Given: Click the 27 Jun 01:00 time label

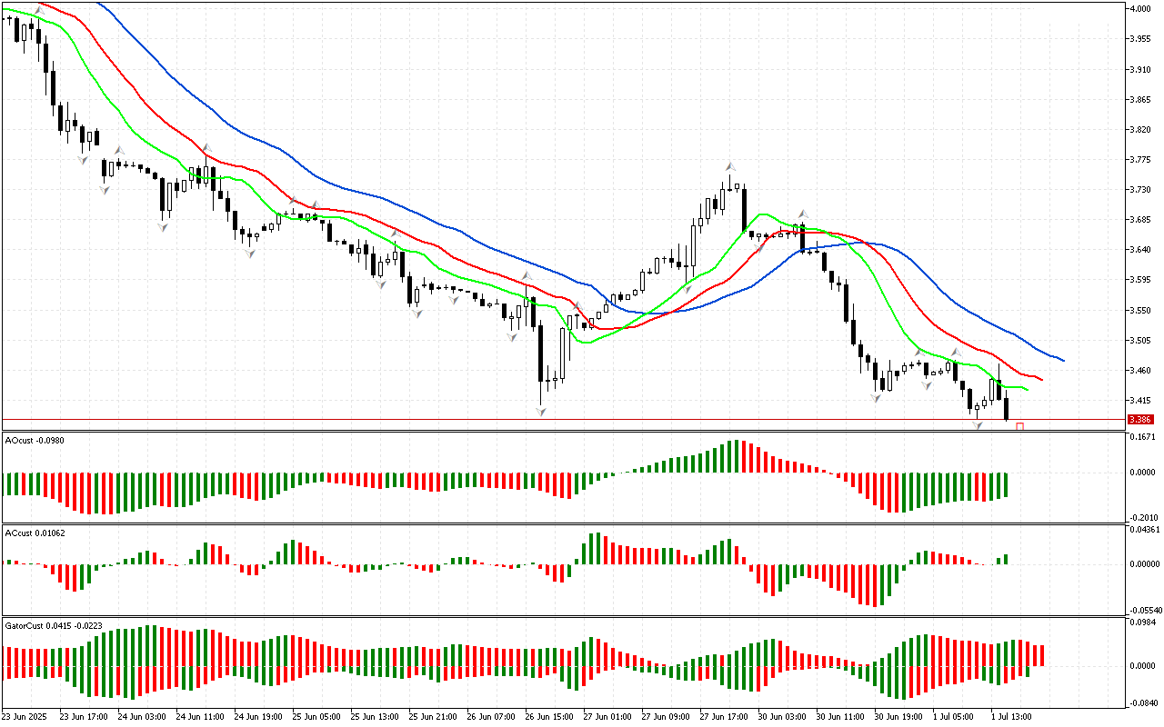Looking at the screenshot, I should [607, 716].
